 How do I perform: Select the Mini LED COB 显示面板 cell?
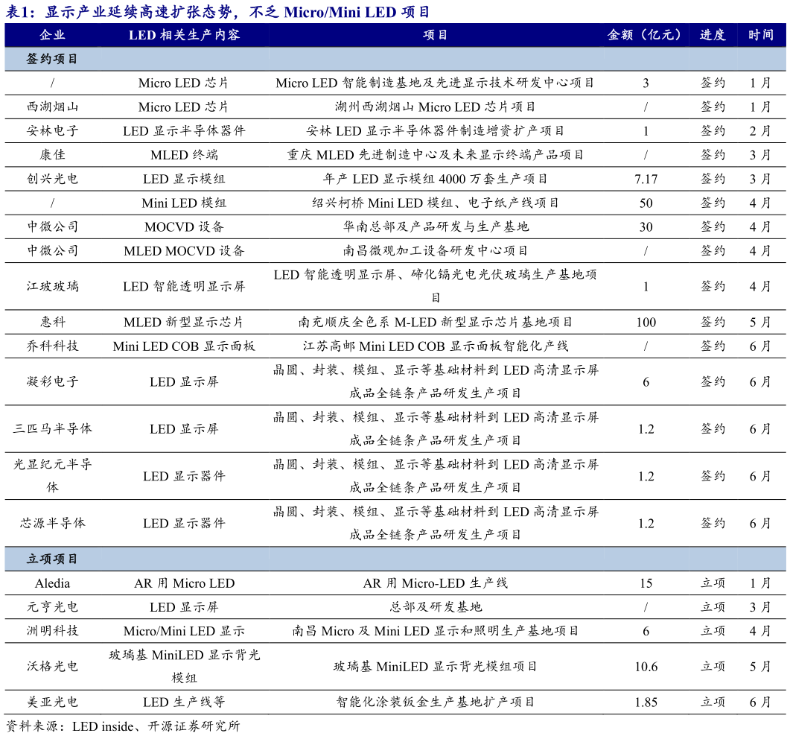[185, 346]
